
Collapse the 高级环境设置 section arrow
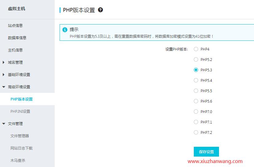(x=4, y=87)
